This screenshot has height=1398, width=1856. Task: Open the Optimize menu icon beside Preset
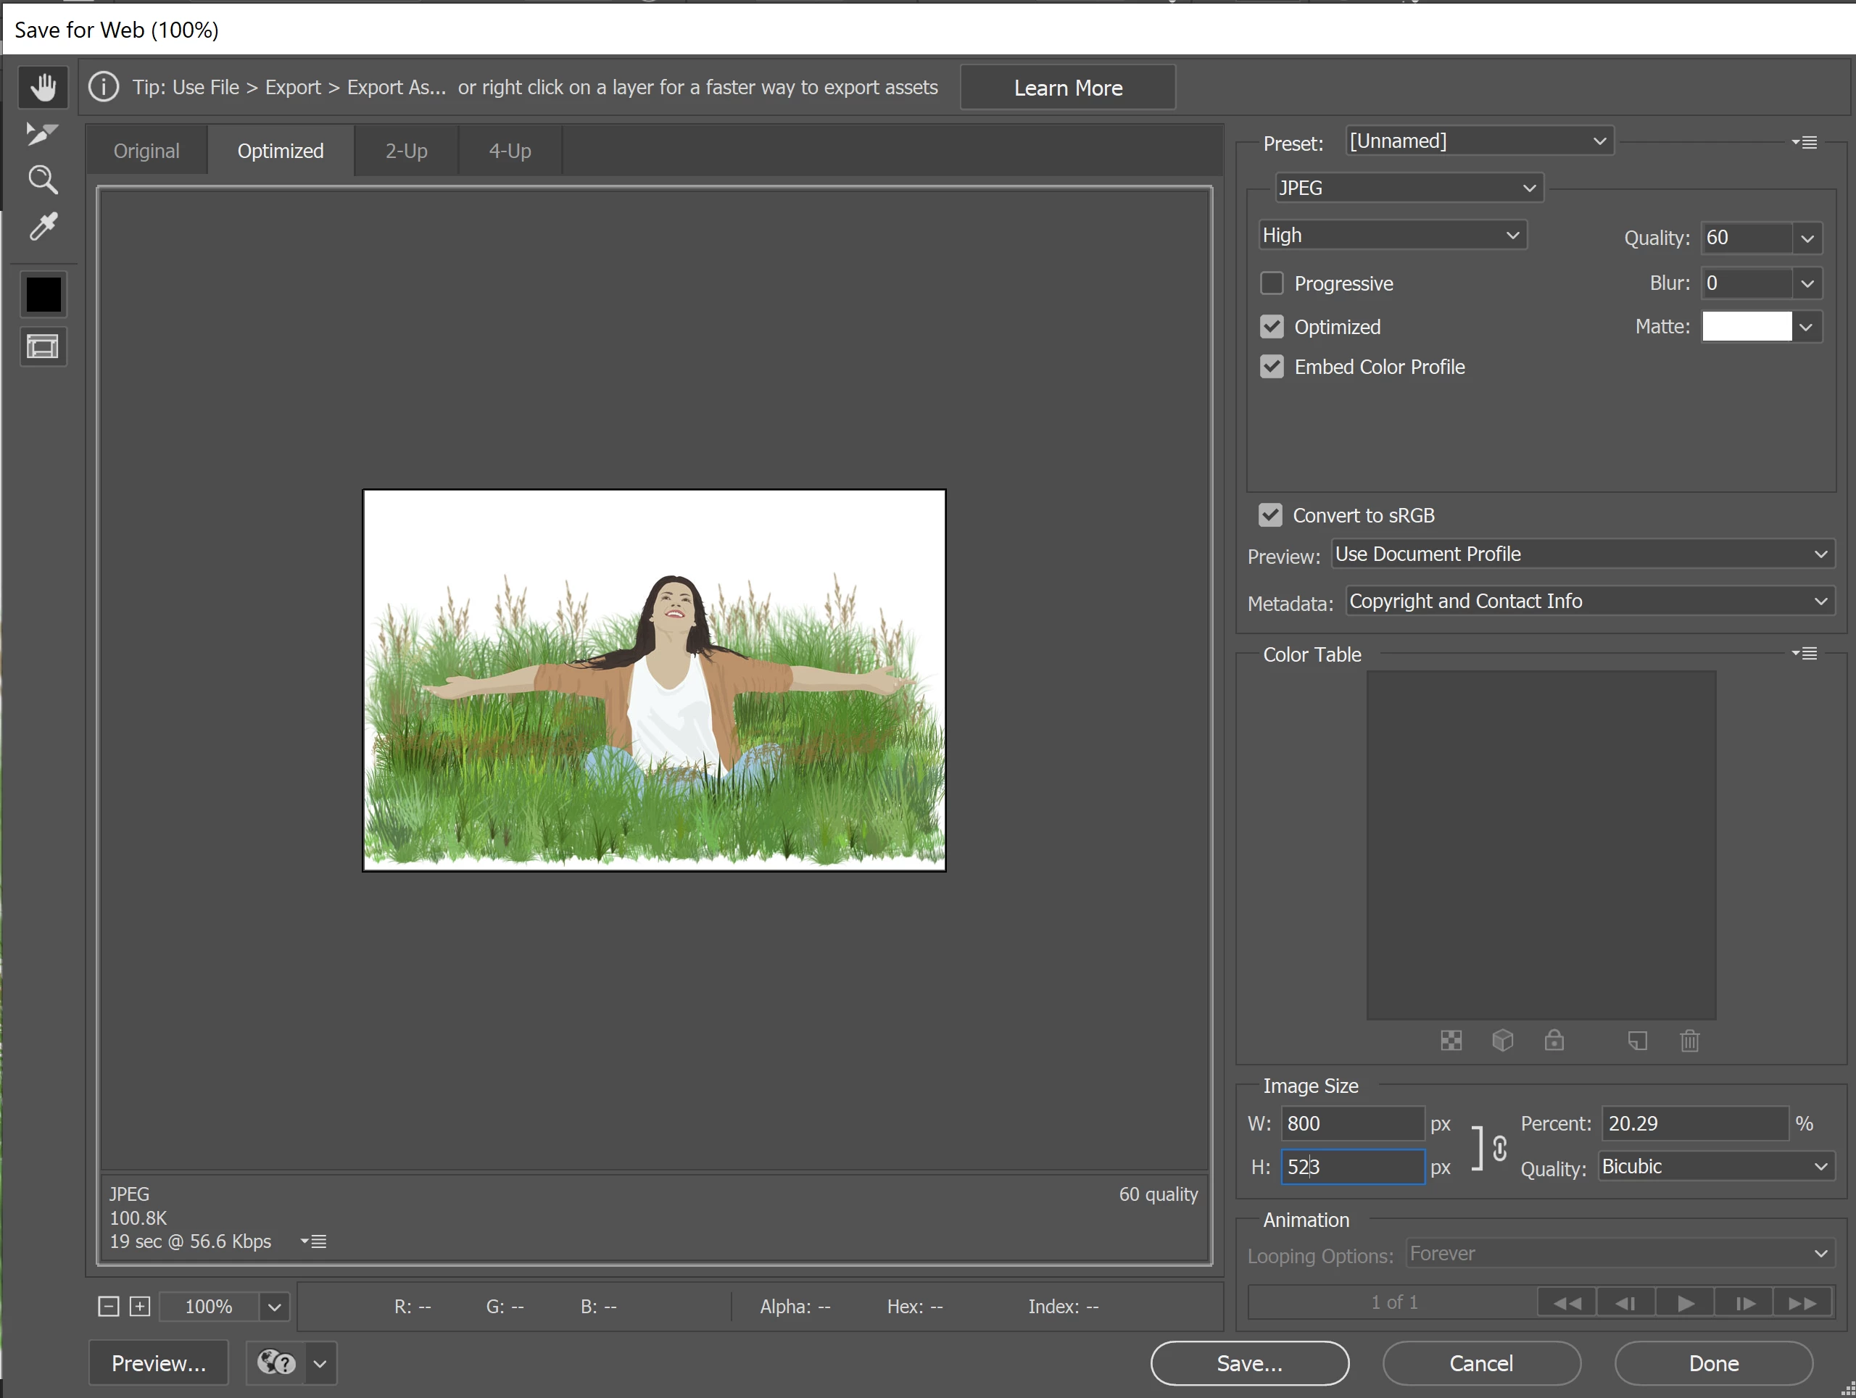pos(1805,143)
